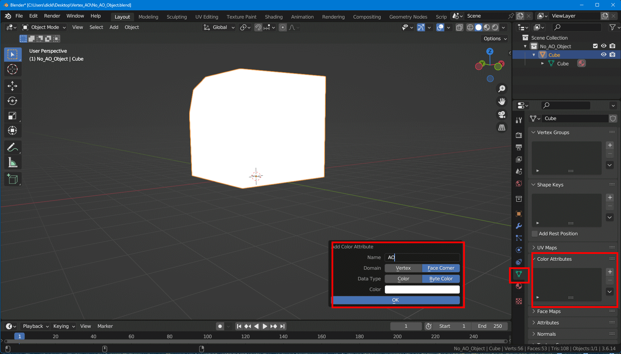Screen dimensions: 621x354
Task: Add a new color attribute plus button
Action: pyautogui.click(x=610, y=272)
